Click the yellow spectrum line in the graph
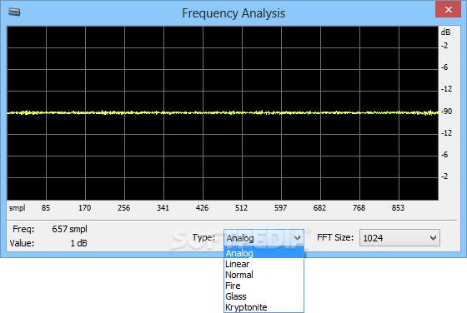This screenshot has width=467, height=313. click(x=223, y=112)
